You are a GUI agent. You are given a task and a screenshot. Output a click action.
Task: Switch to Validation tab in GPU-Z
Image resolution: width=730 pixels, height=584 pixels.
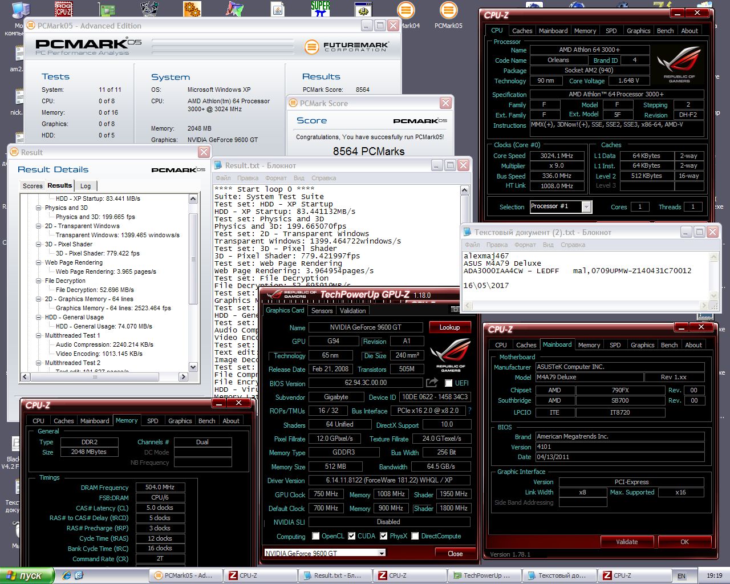(352, 311)
